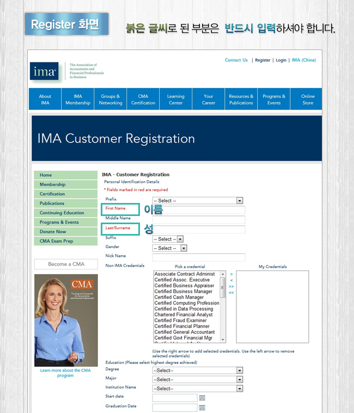Open About IMA menu
Viewport: 354px width, 413px height.
pyautogui.click(x=45, y=99)
